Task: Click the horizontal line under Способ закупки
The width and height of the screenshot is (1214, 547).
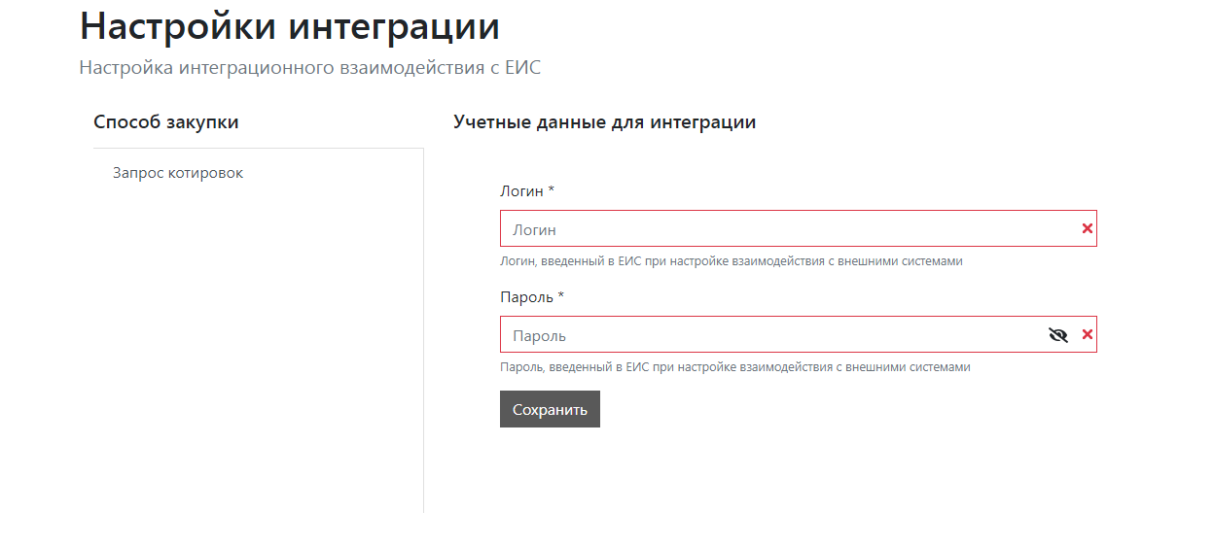Action: (x=258, y=149)
